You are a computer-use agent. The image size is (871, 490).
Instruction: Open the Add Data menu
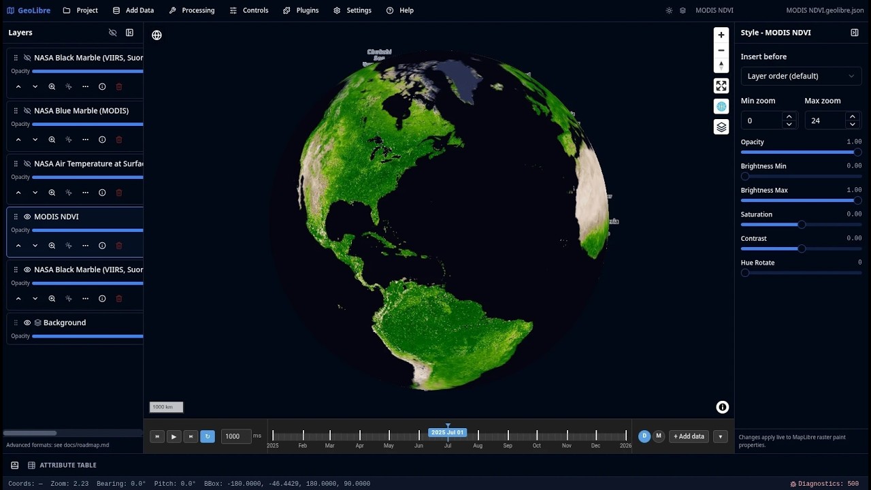(133, 10)
